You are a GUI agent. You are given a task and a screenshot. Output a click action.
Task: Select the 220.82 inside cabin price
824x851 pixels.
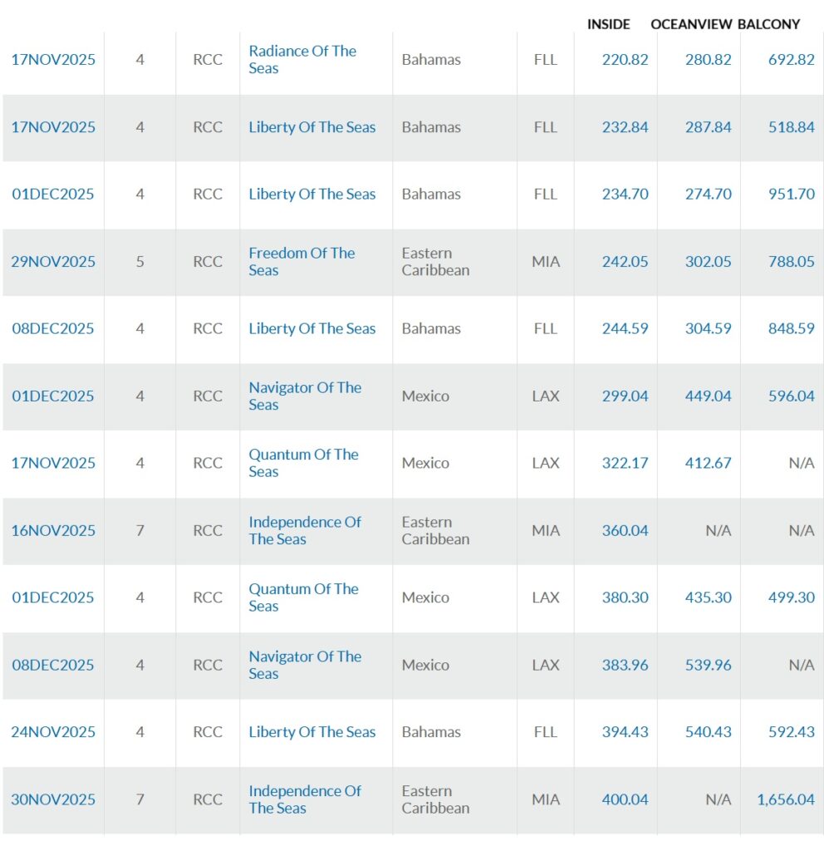click(x=625, y=60)
